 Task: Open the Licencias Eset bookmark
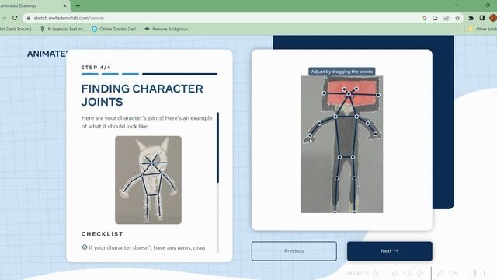tap(64, 29)
